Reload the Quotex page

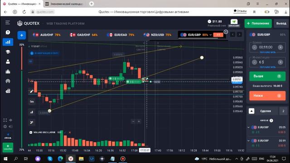tap(24, 12)
